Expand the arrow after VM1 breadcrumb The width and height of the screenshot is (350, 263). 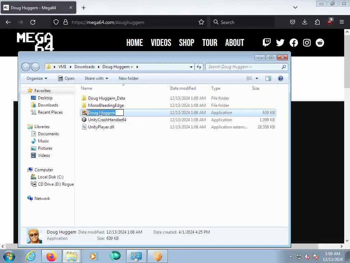pos(70,67)
